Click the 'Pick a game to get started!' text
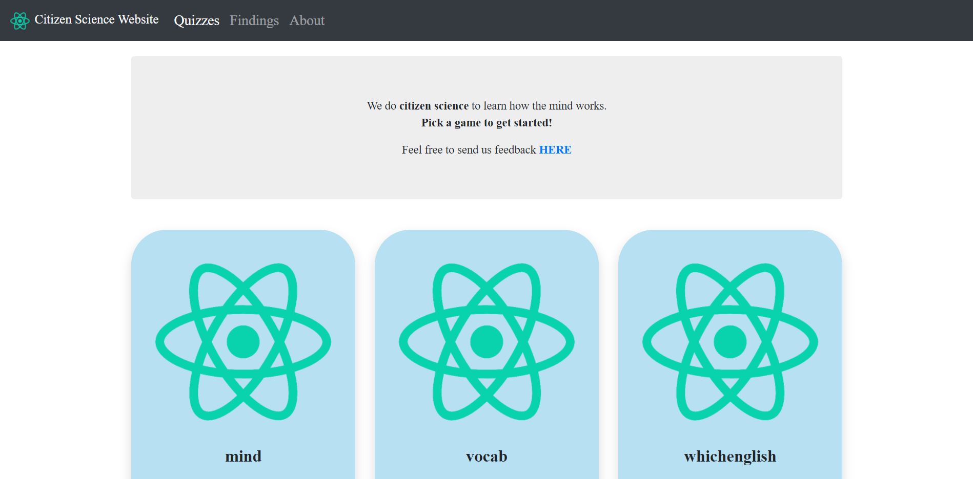This screenshot has height=479, width=973. (x=486, y=123)
